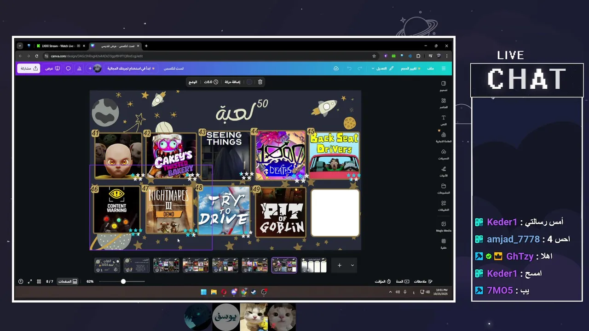Screen dimensions: 589x331
Task: Open the المشروعات (Projects) side panel
Action: pyautogui.click(x=444, y=188)
